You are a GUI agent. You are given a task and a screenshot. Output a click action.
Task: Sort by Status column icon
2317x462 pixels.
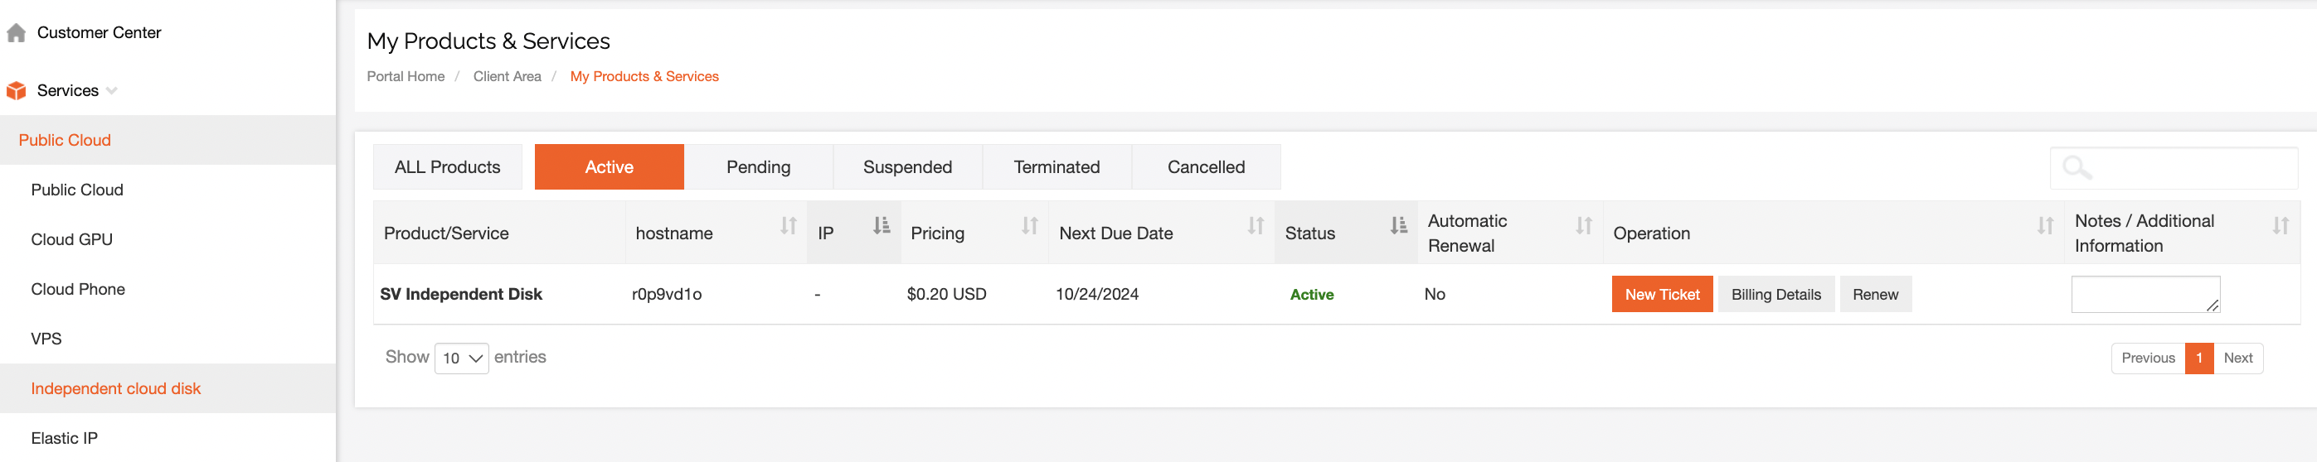click(x=1399, y=225)
